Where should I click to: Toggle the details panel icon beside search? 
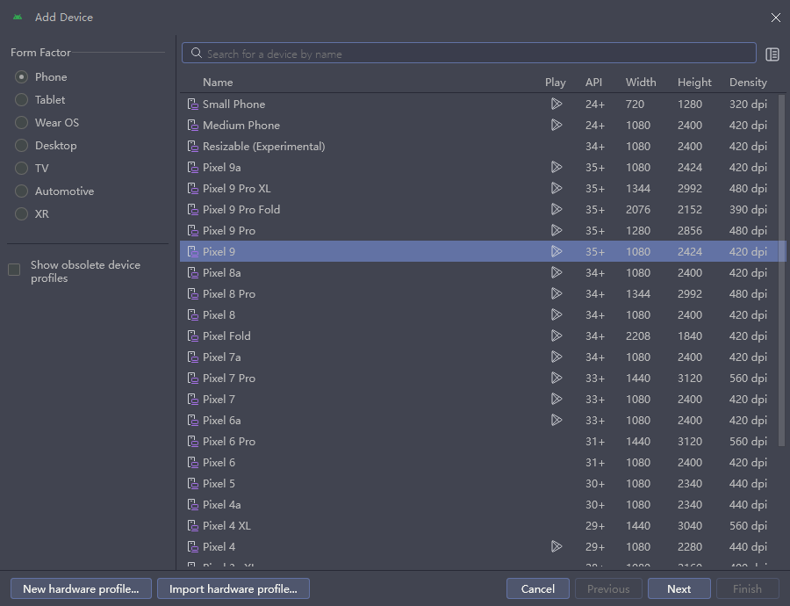pyautogui.click(x=772, y=54)
